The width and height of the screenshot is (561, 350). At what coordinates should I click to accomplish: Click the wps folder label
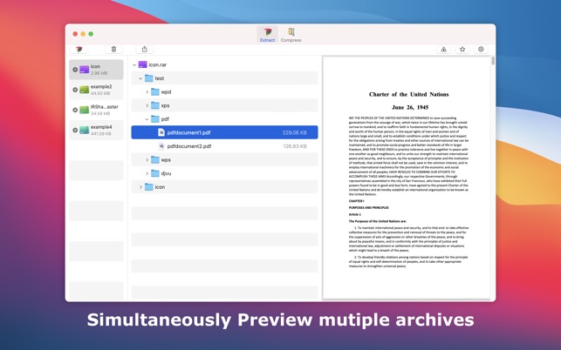point(166,159)
